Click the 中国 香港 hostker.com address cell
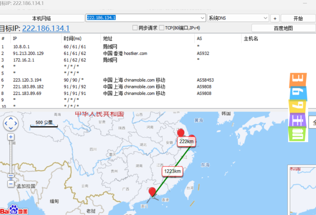Image resolution: width=316 pixels, height=215 pixels. (125, 53)
